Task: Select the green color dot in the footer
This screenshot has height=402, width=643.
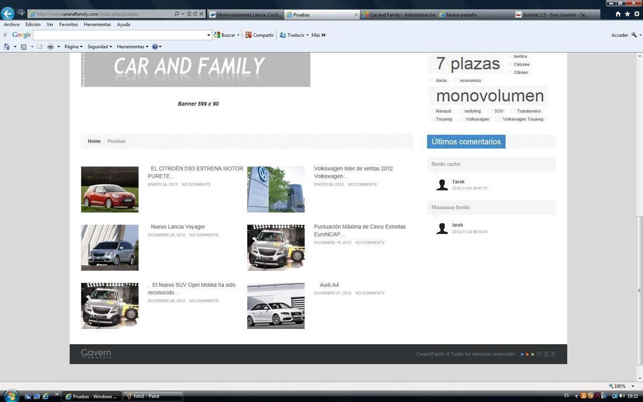Action: point(533,354)
